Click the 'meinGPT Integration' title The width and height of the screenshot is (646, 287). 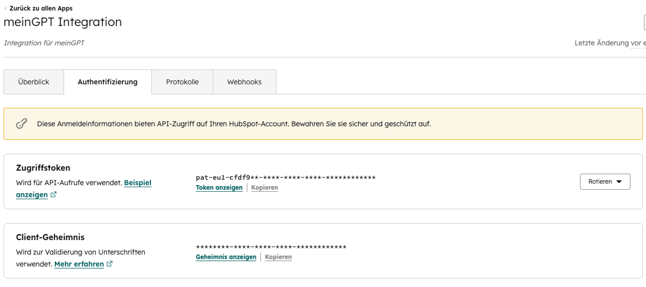(x=63, y=22)
